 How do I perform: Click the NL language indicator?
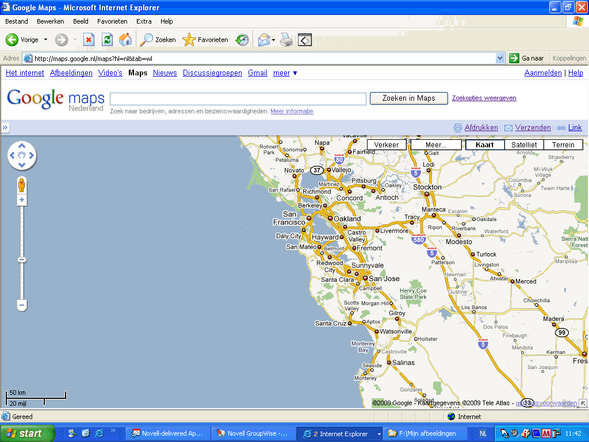click(x=483, y=434)
